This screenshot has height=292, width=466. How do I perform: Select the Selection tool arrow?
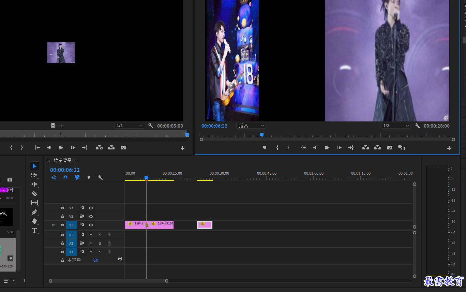(34, 166)
